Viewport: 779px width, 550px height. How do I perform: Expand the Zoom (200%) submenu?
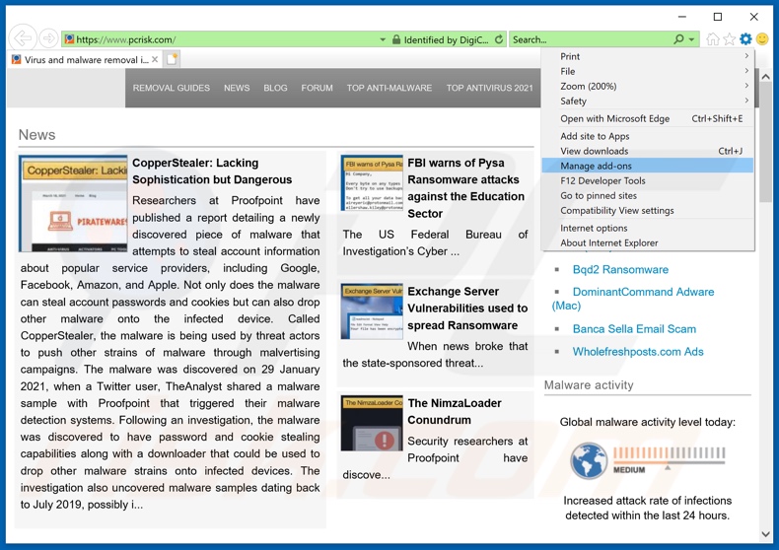[x=648, y=87]
